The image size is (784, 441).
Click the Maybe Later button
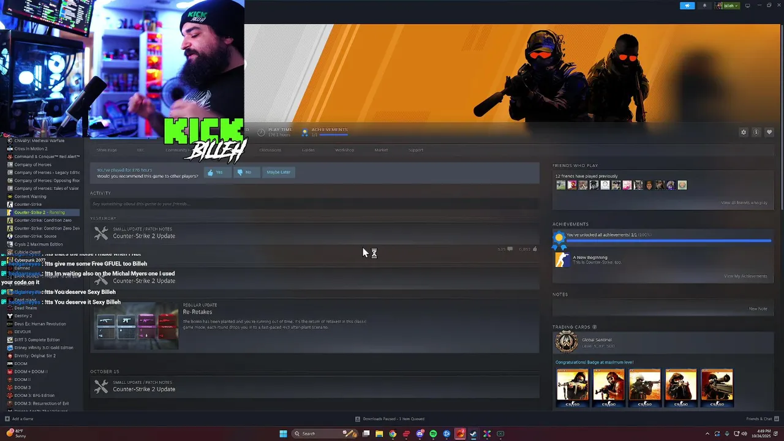[x=278, y=172]
